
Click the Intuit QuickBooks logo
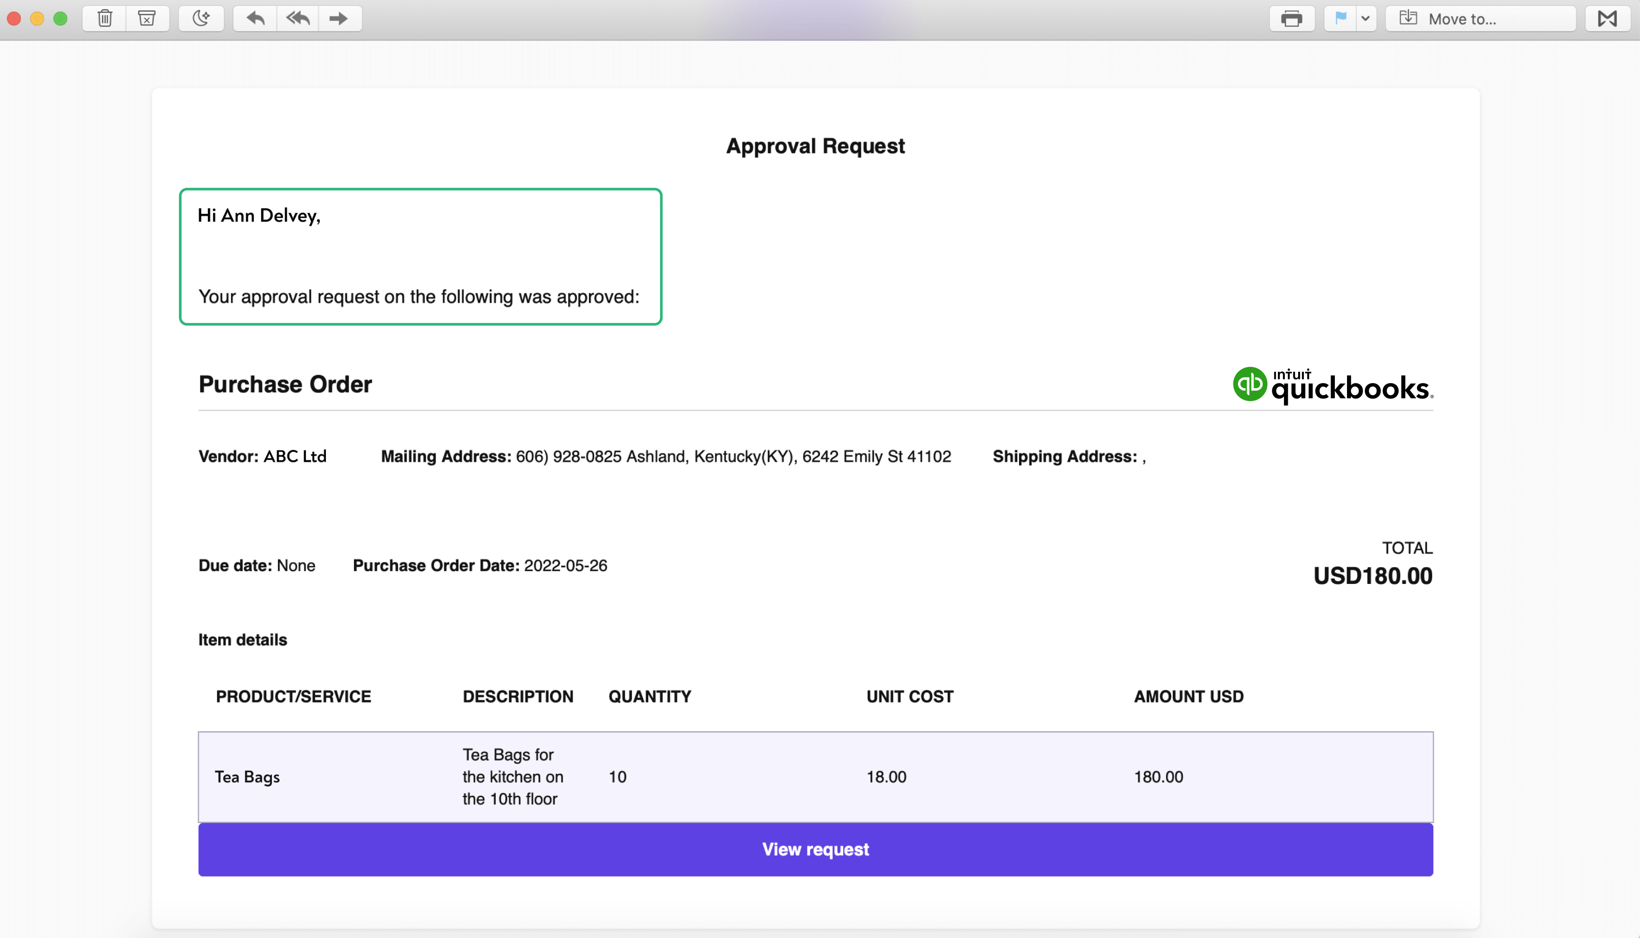[x=1333, y=385]
